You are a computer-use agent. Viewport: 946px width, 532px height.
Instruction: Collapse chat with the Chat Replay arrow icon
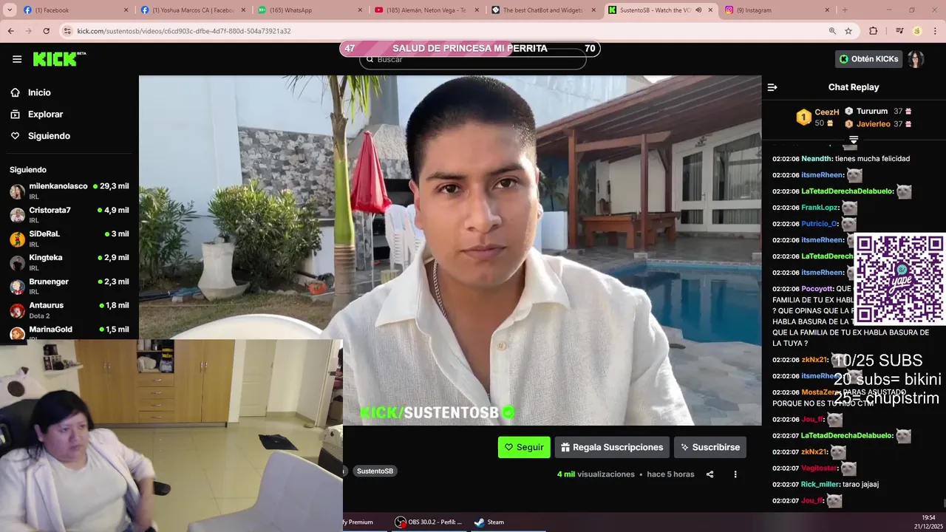click(x=772, y=87)
